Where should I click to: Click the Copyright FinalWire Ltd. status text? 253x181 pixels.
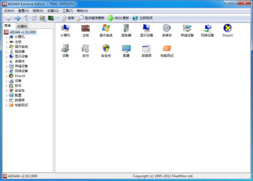click(x=163, y=176)
